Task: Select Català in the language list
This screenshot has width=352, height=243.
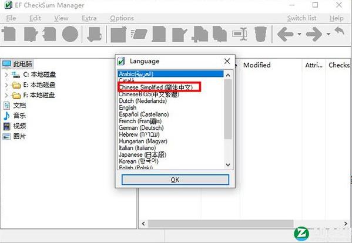Action: pyautogui.click(x=171, y=80)
